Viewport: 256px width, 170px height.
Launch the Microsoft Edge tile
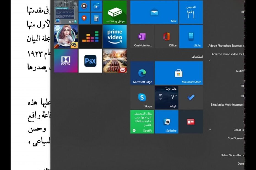[x=142, y=73]
